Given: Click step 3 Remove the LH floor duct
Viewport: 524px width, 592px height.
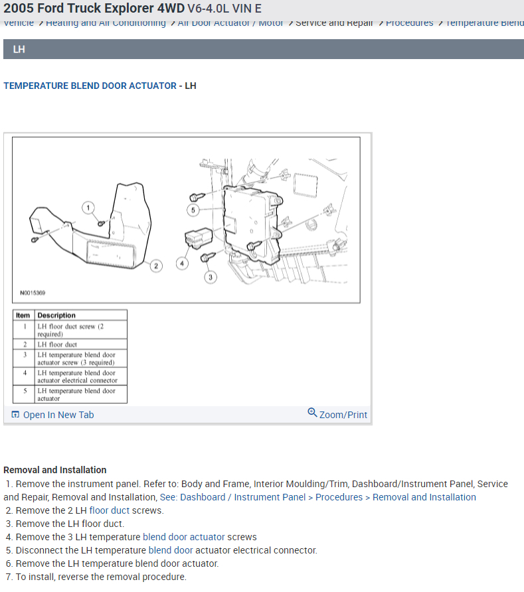Looking at the screenshot, I should (65, 524).
